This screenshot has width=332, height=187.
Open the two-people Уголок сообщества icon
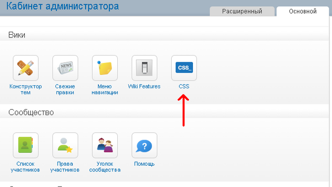(x=105, y=145)
